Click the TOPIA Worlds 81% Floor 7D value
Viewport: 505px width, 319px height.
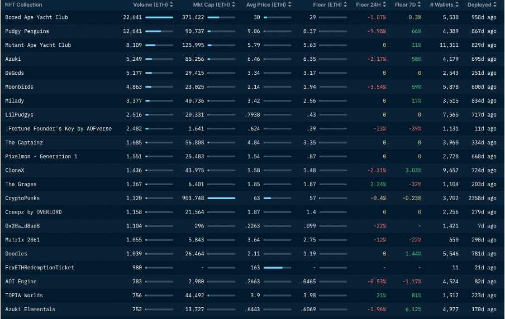point(416,296)
